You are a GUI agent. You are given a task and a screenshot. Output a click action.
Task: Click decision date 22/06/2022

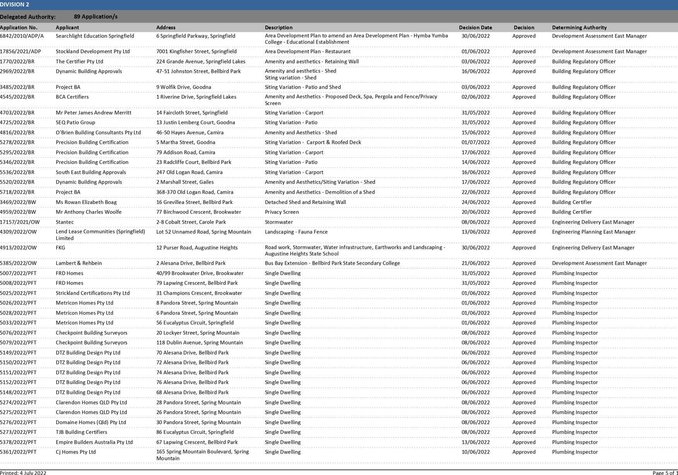point(475,192)
